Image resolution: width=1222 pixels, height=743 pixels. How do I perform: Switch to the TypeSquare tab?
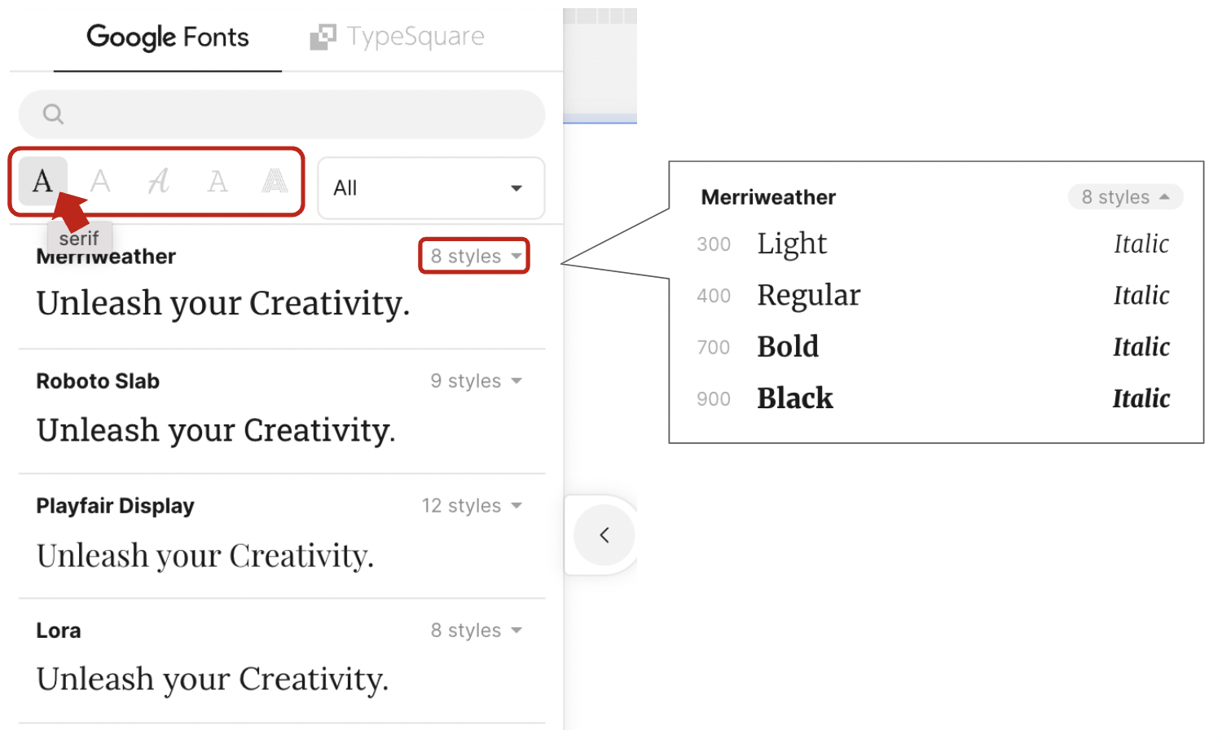397,37
